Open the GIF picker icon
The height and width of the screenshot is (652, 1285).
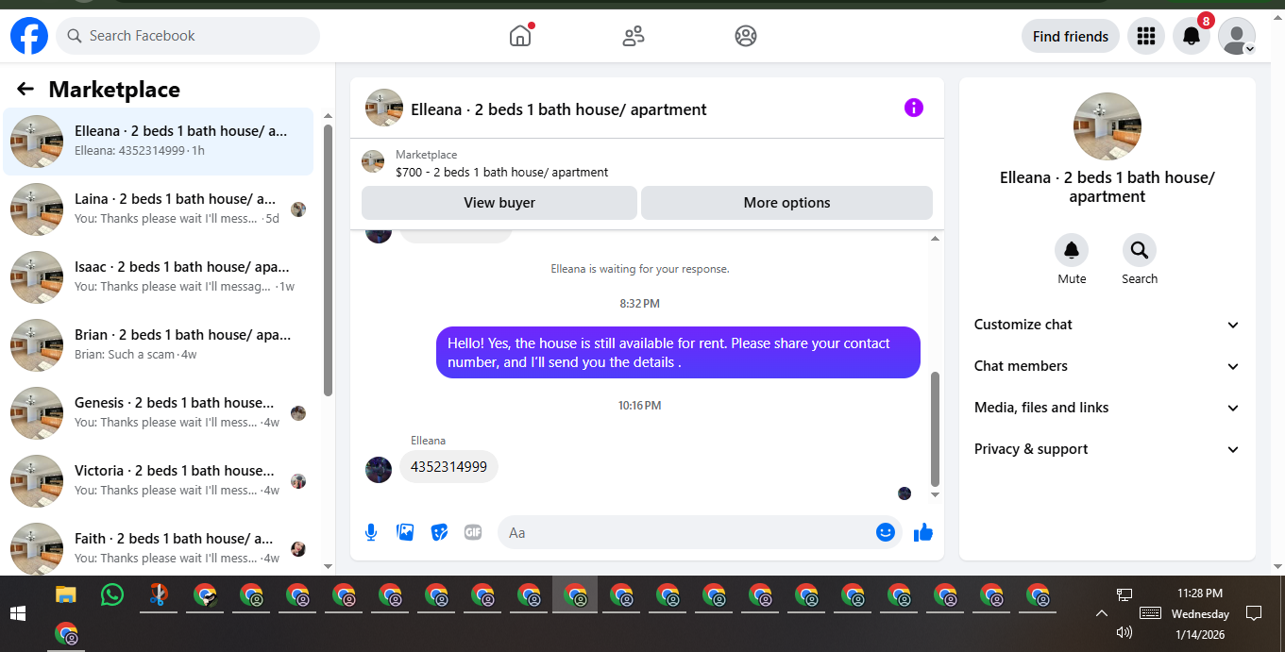(x=473, y=532)
